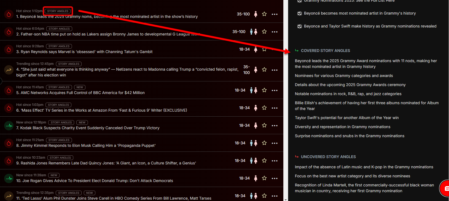Image resolution: width=449 pixels, height=201 pixels.
Task: Click the source icon for Beyonce and Taylor Swift headline
Action: (300, 26)
